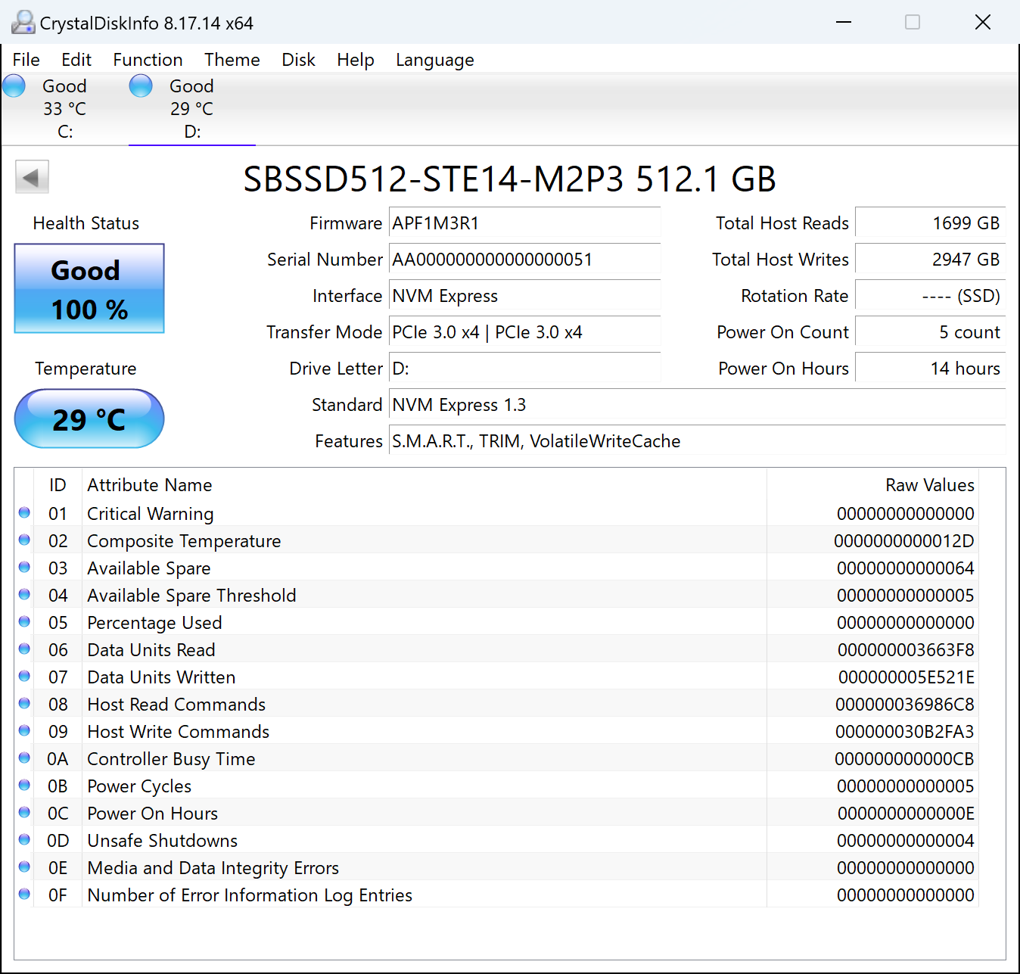Select the Composite Temperature attribute row
This screenshot has width=1020, height=974.
pyautogui.click(x=184, y=541)
